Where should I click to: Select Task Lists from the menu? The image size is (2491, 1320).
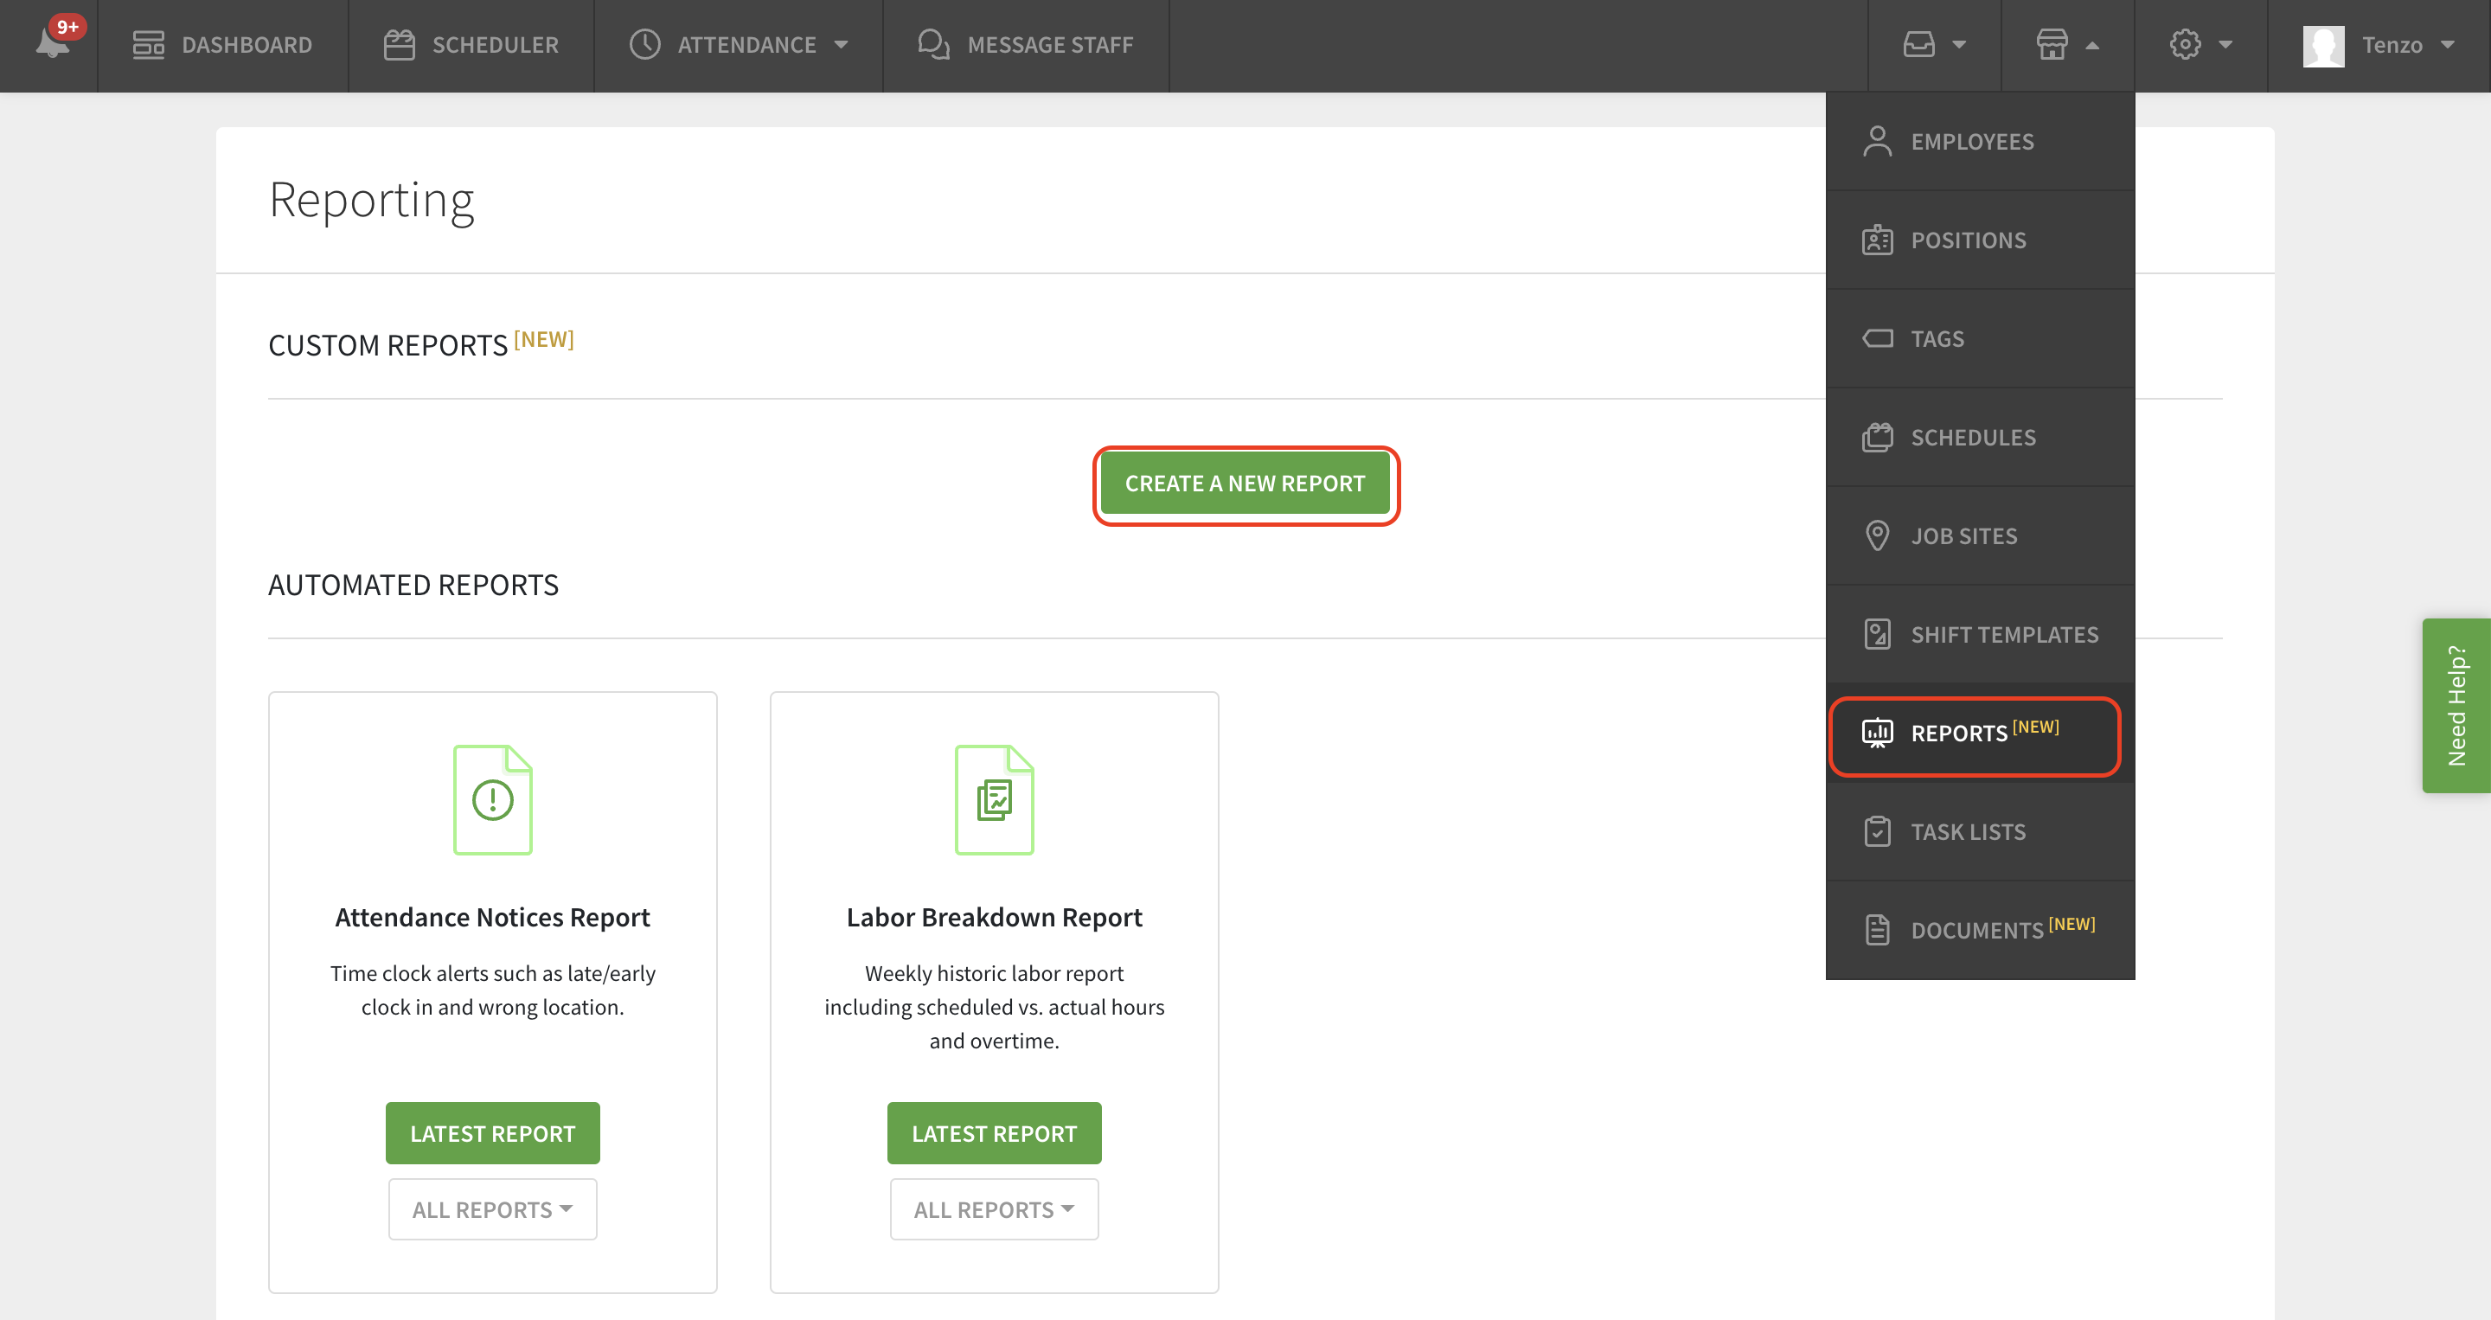tap(1981, 831)
